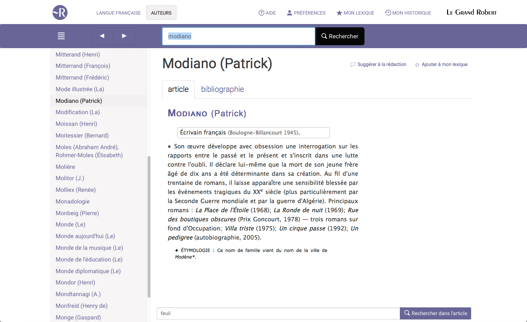Click the clock history icon

click(388, 13)
